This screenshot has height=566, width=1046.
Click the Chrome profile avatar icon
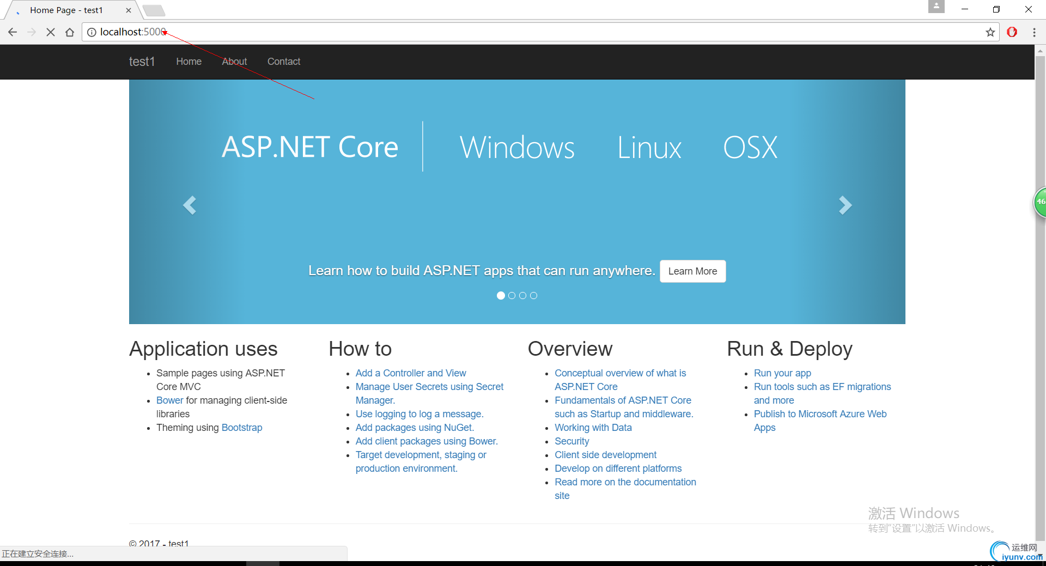936,7
